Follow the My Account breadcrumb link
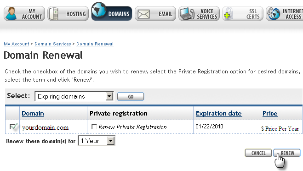This screenshot has width=303, height=171. [17, 44]
